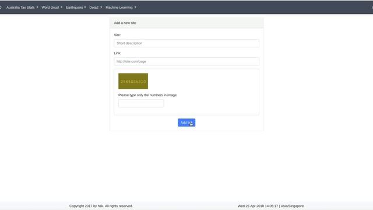
Task: Select the captcha numbers input box
Action: pos(141,103)
